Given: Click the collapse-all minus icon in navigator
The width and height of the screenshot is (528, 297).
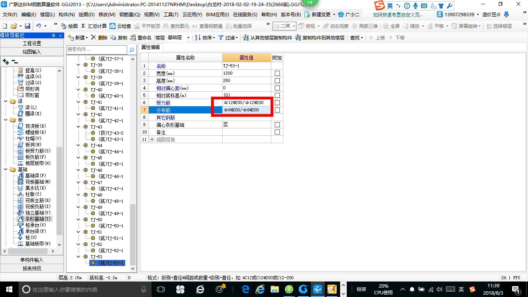Looking at the screenshot, I should click(14, 61).
